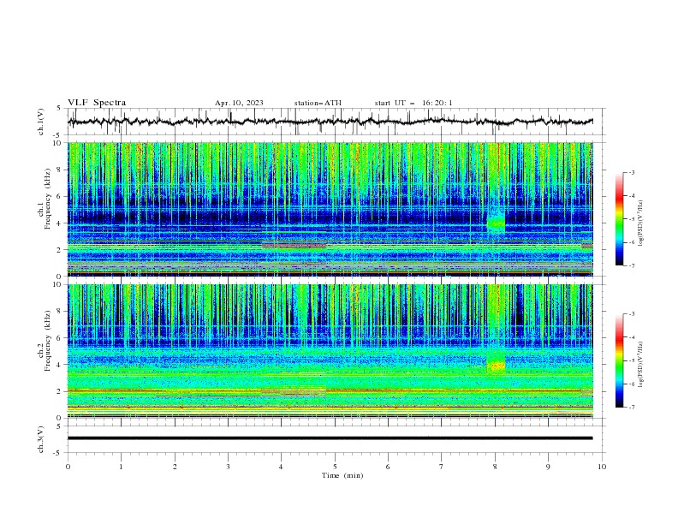Click the 'VLF Spectra' plot title
The image size is (678, 524).
click(x=97, y=103)
